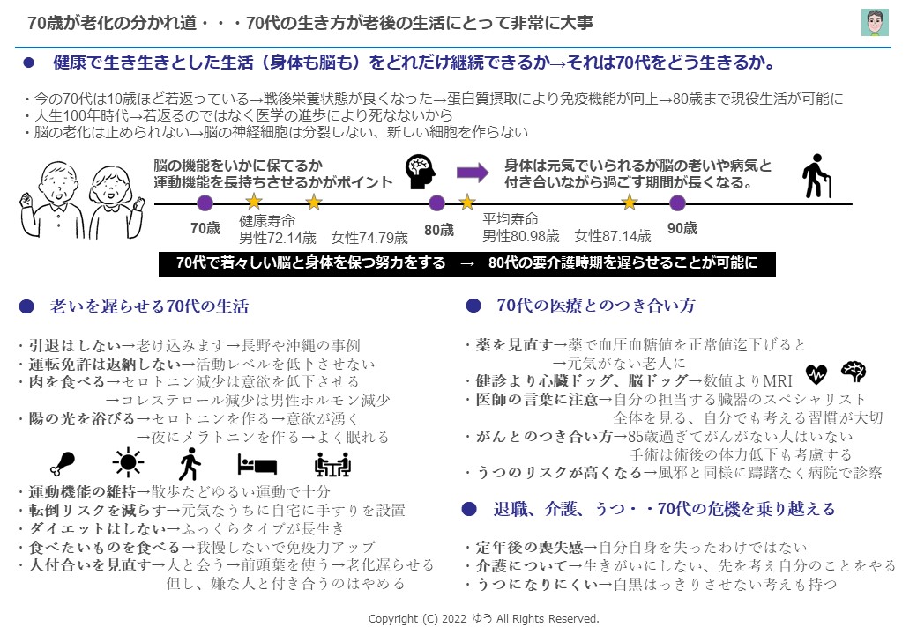Click the black banner starting with 70代で若々しい脳
Viewport: 917px width, 634px height.
pos(467,263)
